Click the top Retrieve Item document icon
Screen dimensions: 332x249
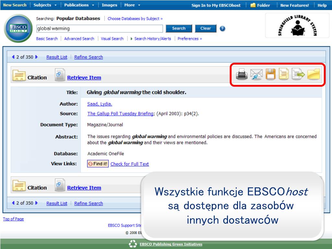click(60, 75)
